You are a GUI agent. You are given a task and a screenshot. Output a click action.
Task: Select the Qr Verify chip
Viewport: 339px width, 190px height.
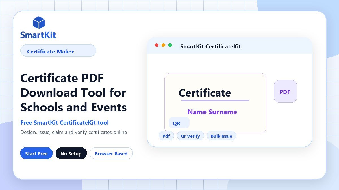(190, 136)
